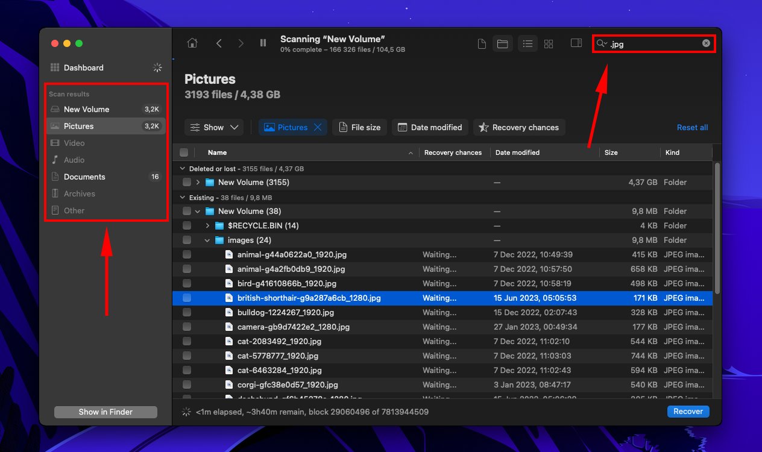
Task: Navigate forward with the right arrow
Action: point(241,43)
